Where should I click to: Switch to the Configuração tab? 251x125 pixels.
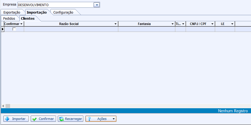pyautogui.click(x=63, y=12)
